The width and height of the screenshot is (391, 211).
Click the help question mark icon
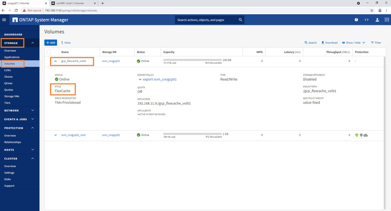click(356, 20)
